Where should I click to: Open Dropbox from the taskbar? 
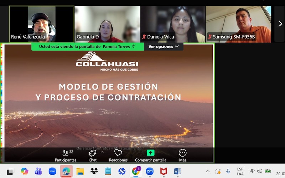click(94, 171)
